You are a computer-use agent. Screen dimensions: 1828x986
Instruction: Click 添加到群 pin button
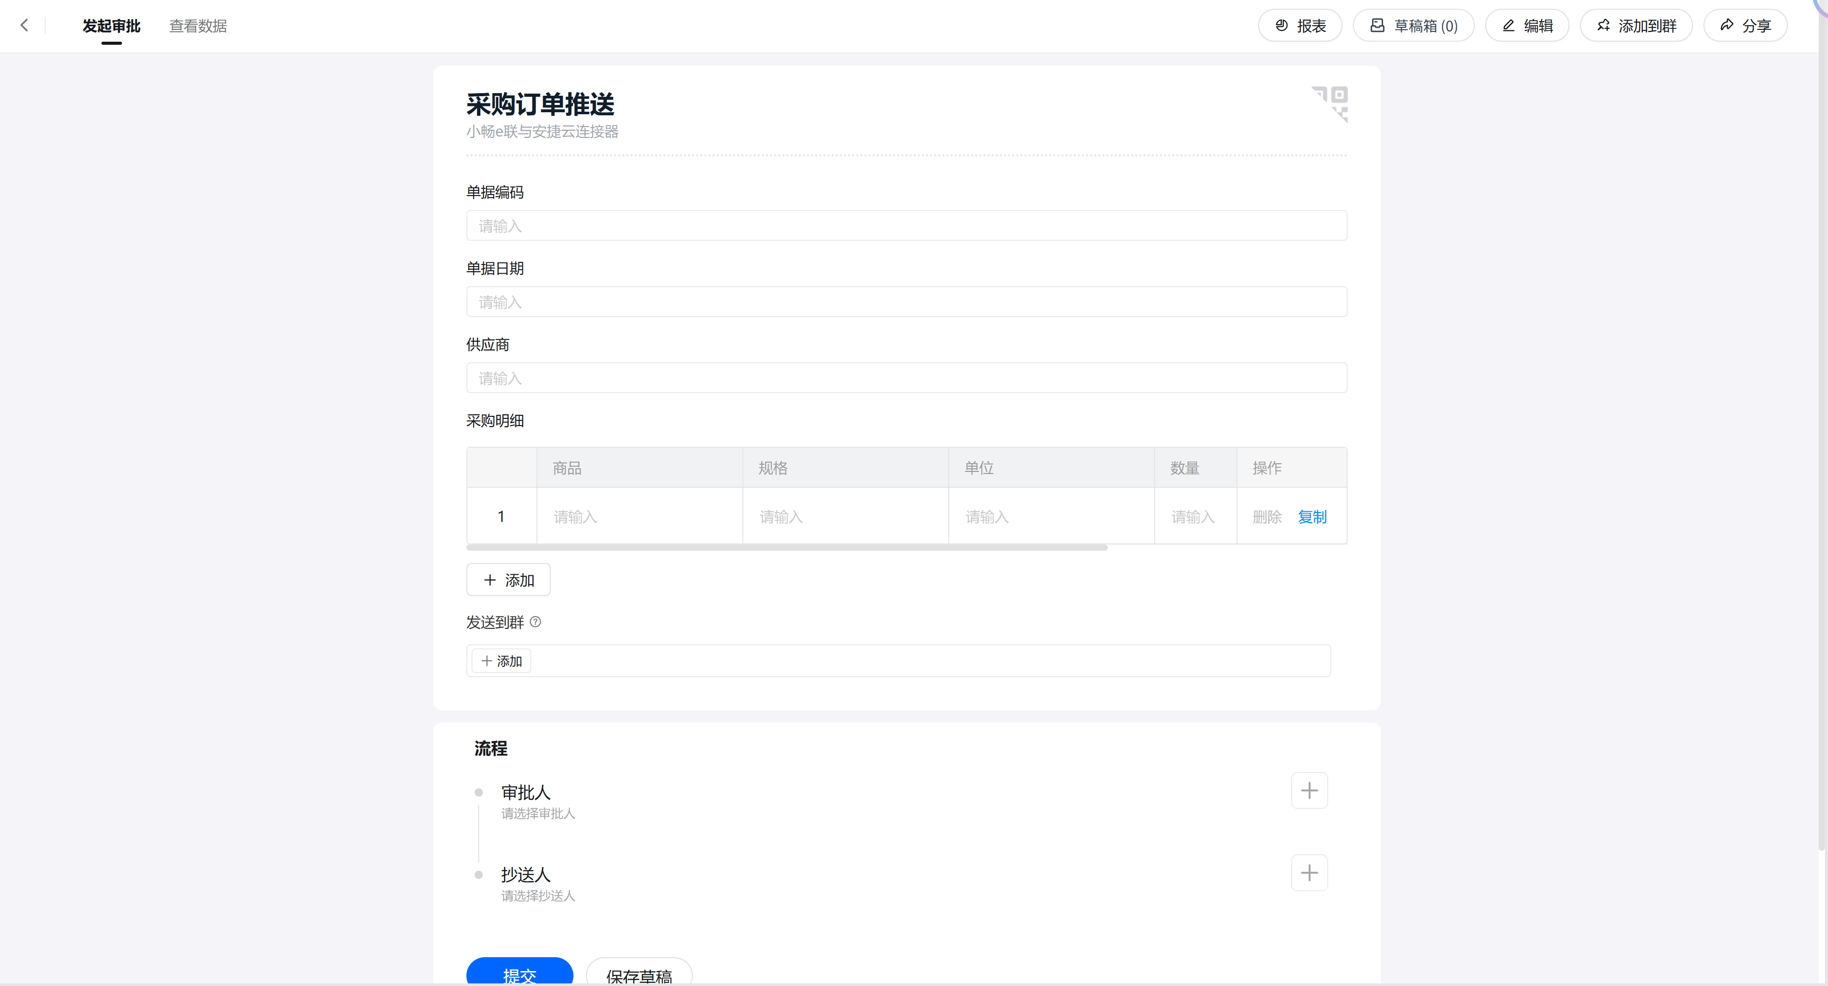pyautogui.click(x=1637, y=26)
